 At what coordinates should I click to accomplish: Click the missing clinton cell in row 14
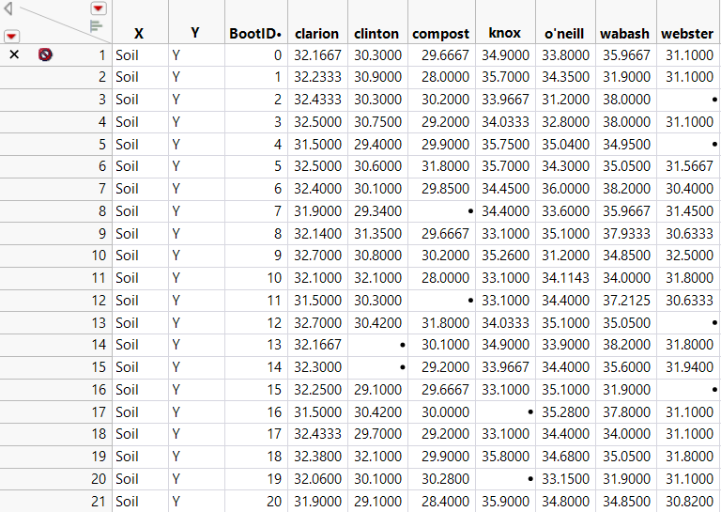point(377,345)
